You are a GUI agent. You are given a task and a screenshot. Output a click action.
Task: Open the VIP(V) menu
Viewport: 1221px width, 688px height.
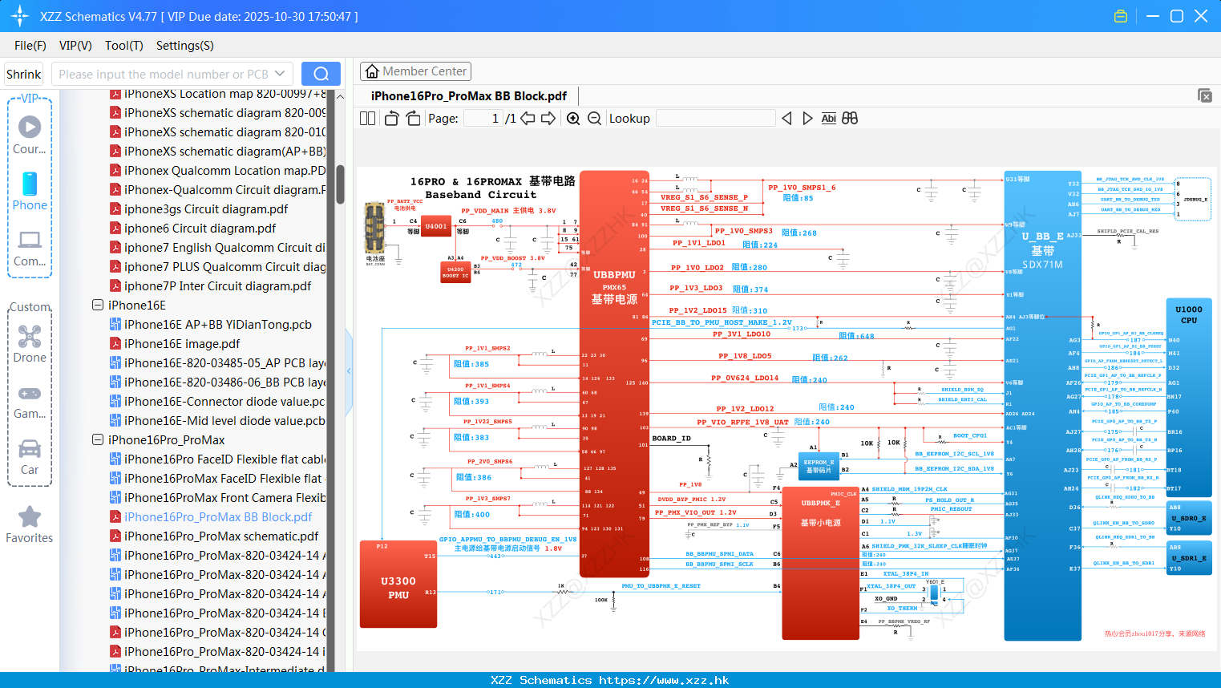click(x=75, y=46)
